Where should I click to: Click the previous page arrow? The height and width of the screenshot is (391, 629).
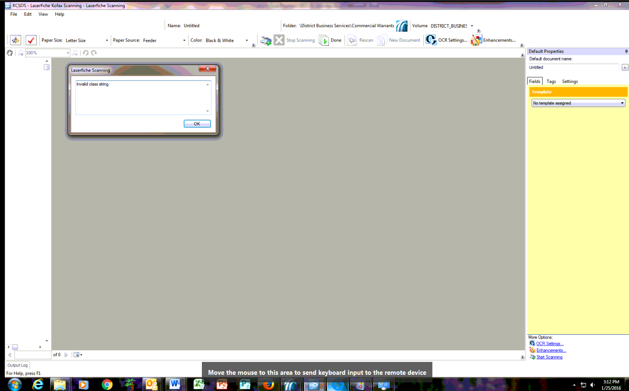pos(10,355)
